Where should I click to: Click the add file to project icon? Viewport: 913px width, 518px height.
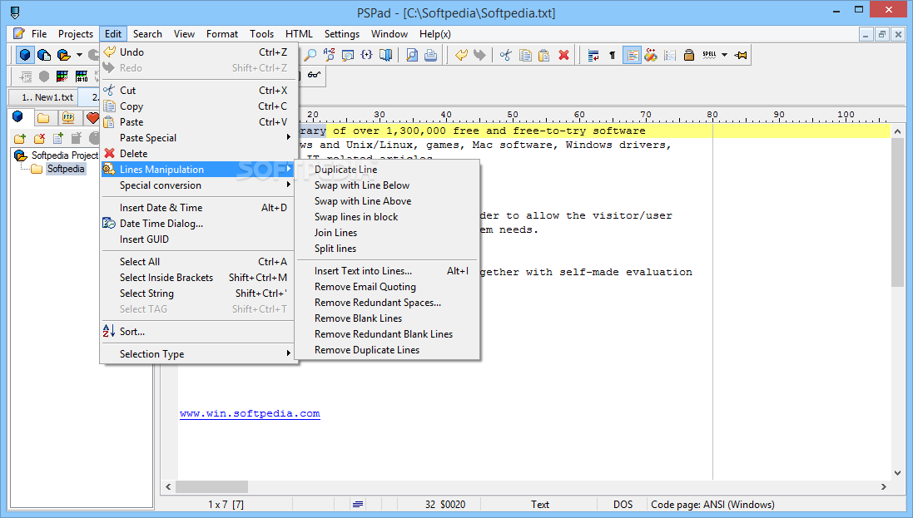57,138
